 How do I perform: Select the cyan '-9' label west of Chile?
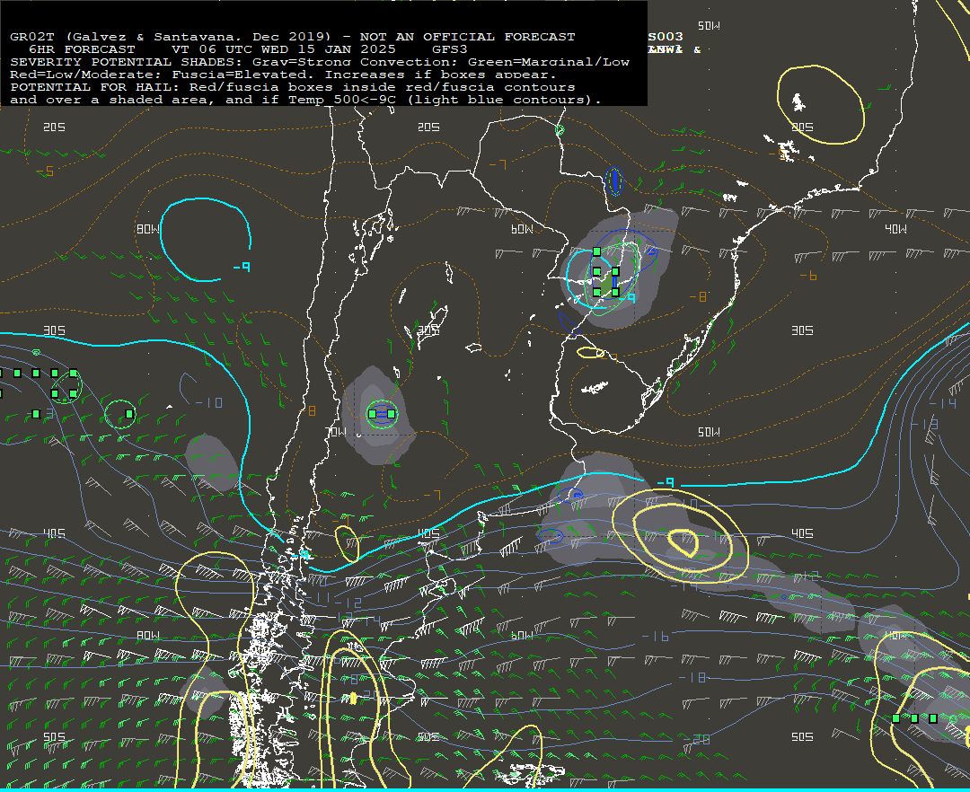(x=242, y=267)
